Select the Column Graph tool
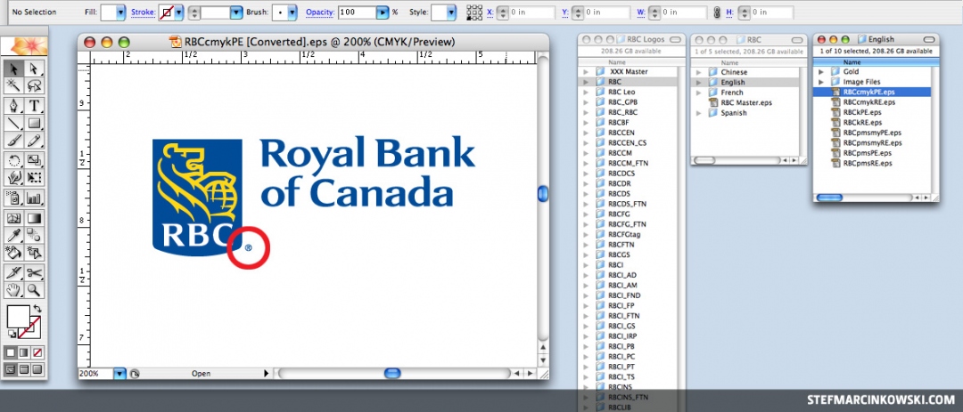 35,198
